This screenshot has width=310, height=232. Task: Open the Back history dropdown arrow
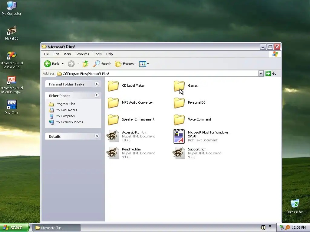63,64
